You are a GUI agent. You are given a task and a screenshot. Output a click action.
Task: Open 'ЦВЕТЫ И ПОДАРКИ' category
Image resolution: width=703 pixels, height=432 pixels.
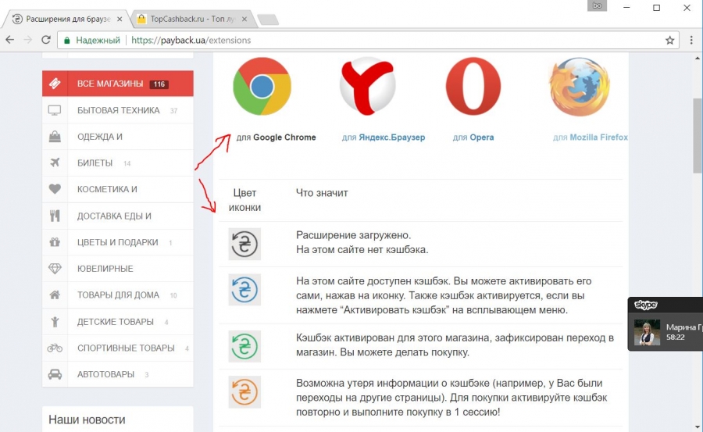point(118,242)
